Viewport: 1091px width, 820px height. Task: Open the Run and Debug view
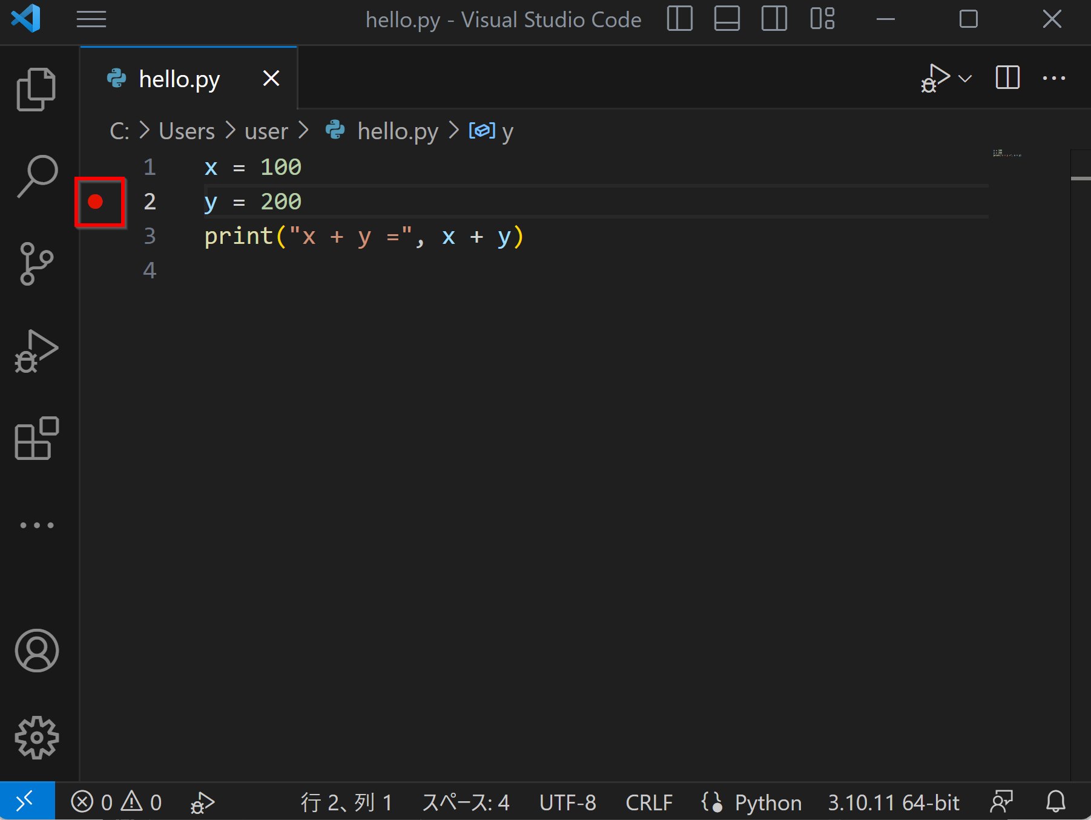point(36,351)
